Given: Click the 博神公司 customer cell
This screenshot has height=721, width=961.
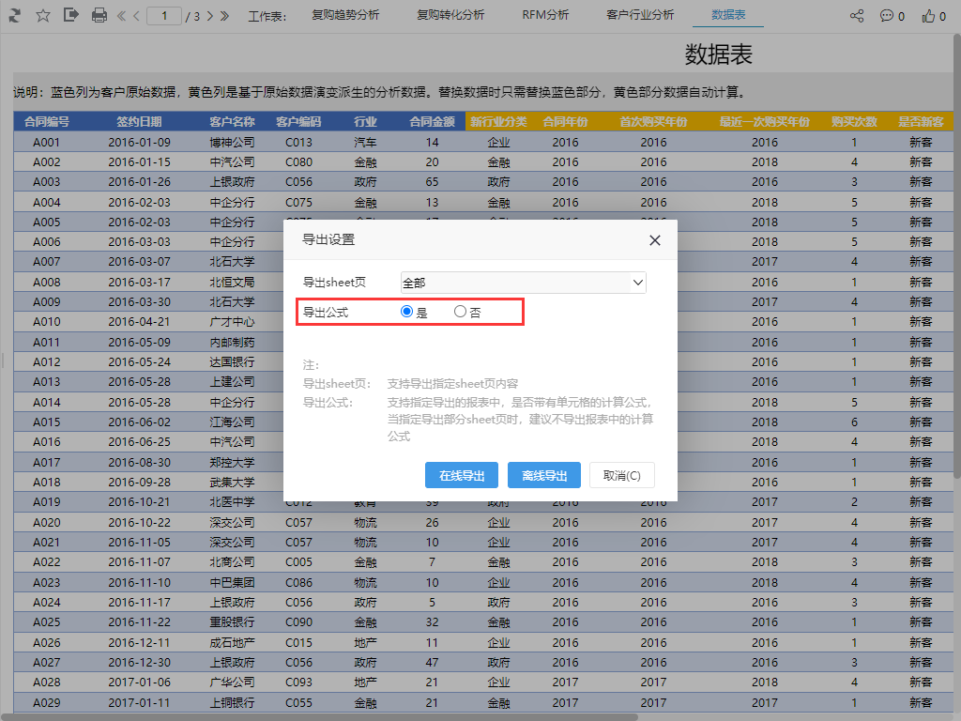Looking at the screenshot, I should point(232,143).
